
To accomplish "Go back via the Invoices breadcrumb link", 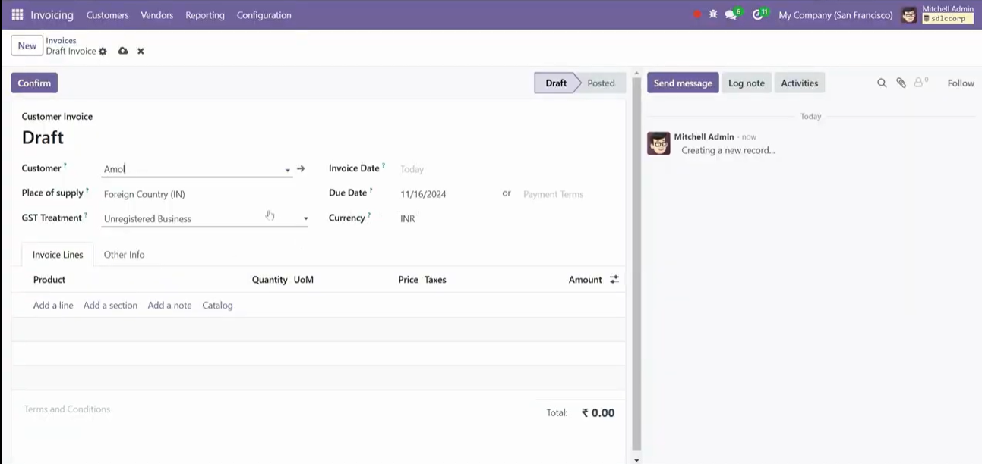I will click(61, 41).
